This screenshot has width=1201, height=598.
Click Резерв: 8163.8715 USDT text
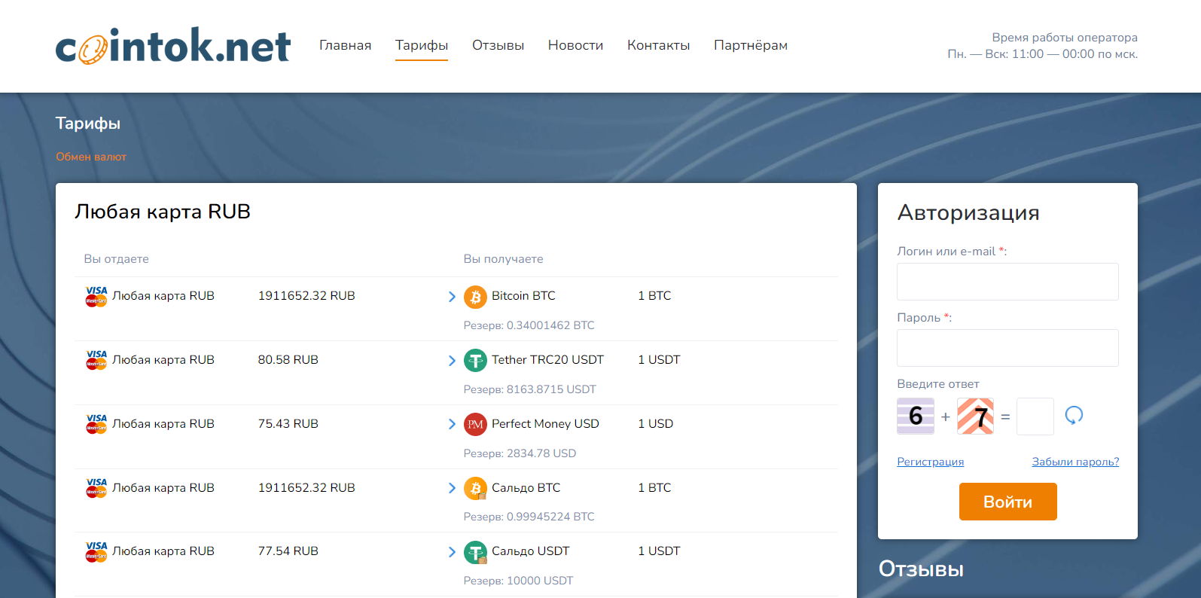click(x=529, y=389)
